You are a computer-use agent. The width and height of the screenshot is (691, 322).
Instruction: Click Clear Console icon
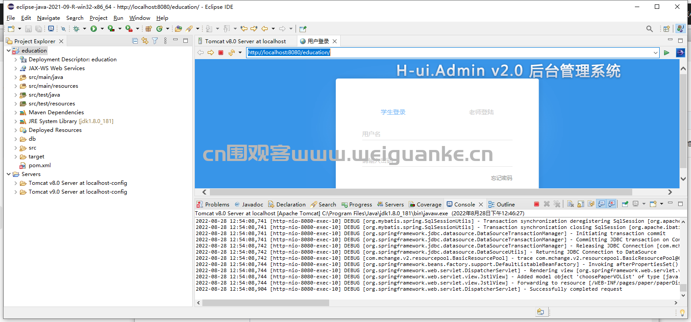pyautogui.click(x=570, y=204)
